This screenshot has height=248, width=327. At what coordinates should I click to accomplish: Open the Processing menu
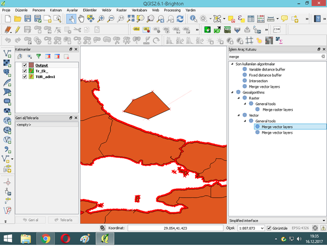(x=172, y=10)
